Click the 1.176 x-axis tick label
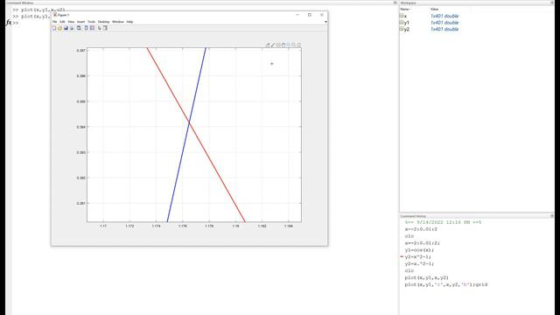The image size is (560, 315). [x=183, y=226]
